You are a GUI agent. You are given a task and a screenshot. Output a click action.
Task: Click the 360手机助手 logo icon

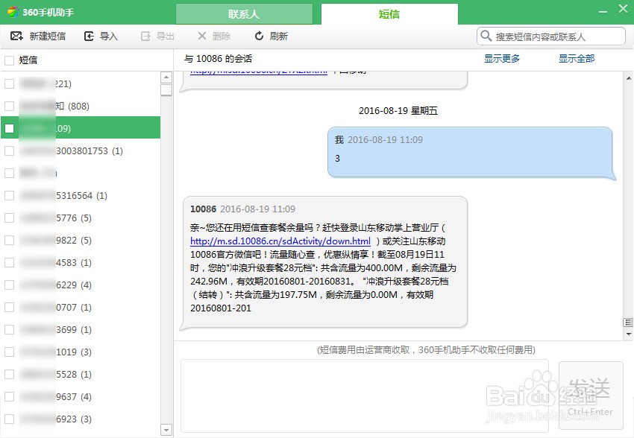coord(13,12)
